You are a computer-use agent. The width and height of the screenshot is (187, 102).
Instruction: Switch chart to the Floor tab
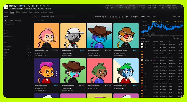pos(154,16)
